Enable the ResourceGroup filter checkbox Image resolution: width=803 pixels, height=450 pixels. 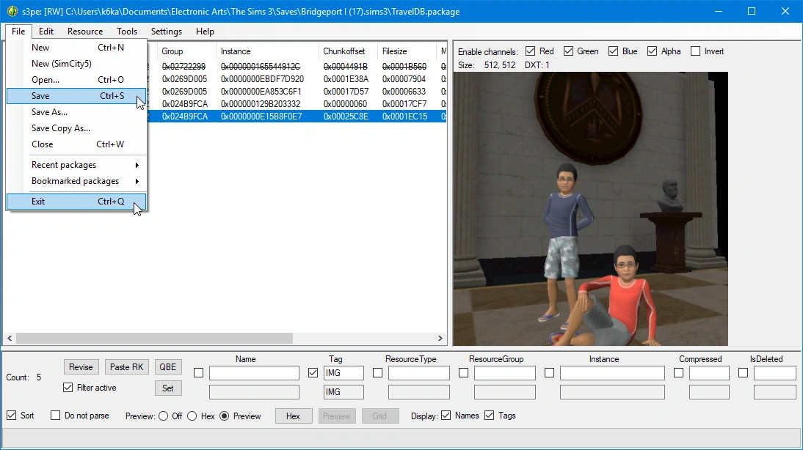click(463, 373)
